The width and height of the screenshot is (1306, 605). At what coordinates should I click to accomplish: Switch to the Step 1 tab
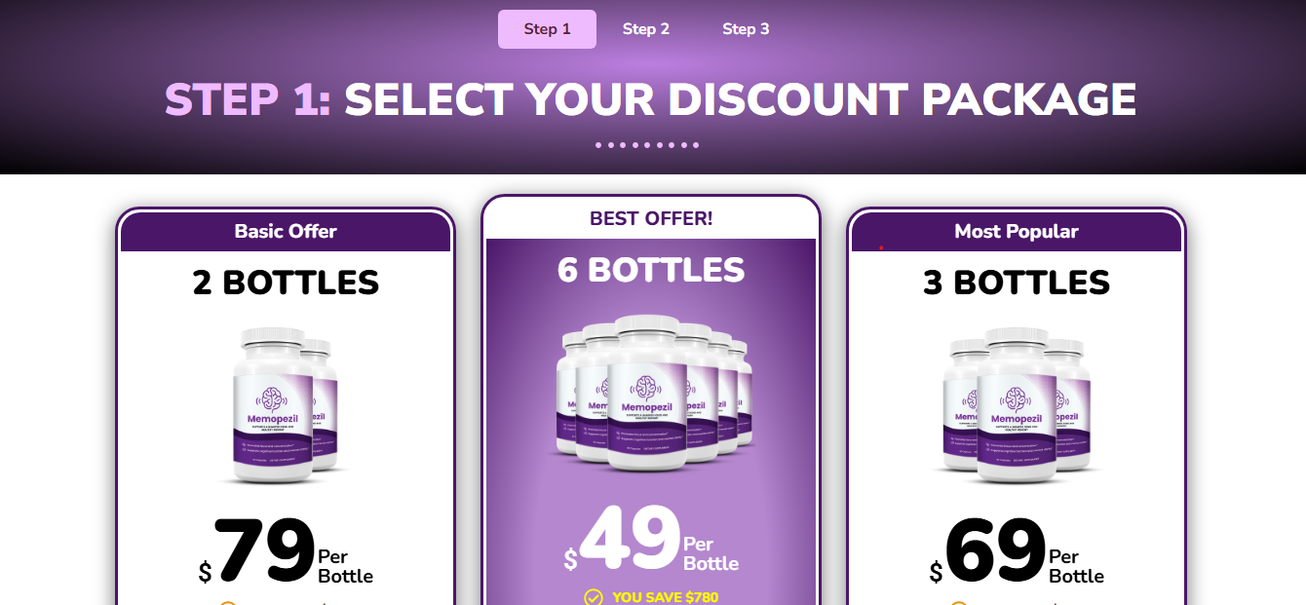(x=547, y=29)
